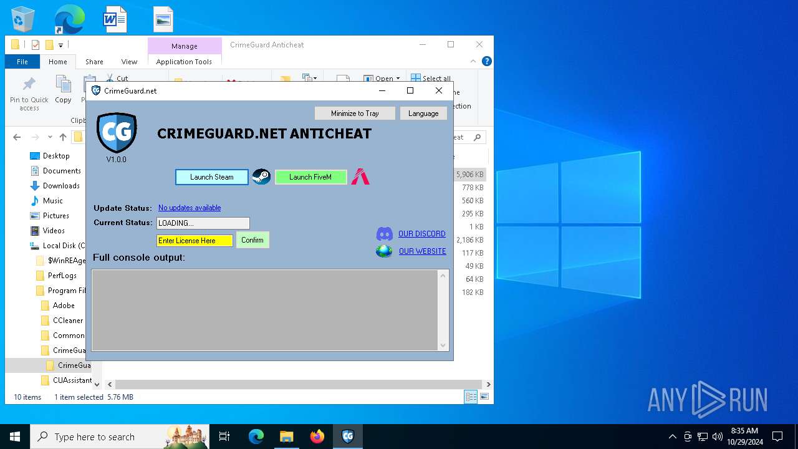This screenshot has width=798, height=449.
Task: Click the Explorer search magnifier icon
Action: pyautogui.click(x=478, y=137)
